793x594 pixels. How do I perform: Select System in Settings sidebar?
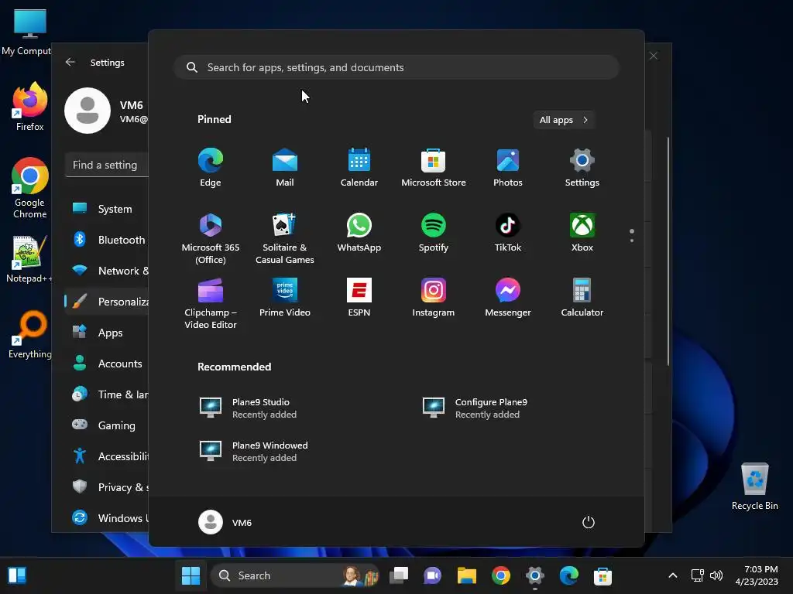[x=106, y=209]
